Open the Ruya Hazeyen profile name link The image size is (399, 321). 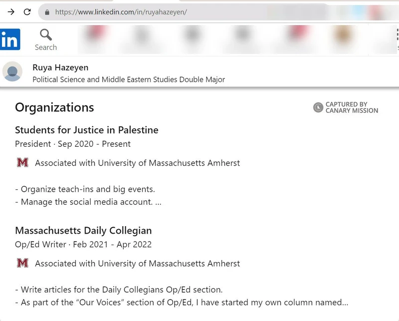[60, 67]
